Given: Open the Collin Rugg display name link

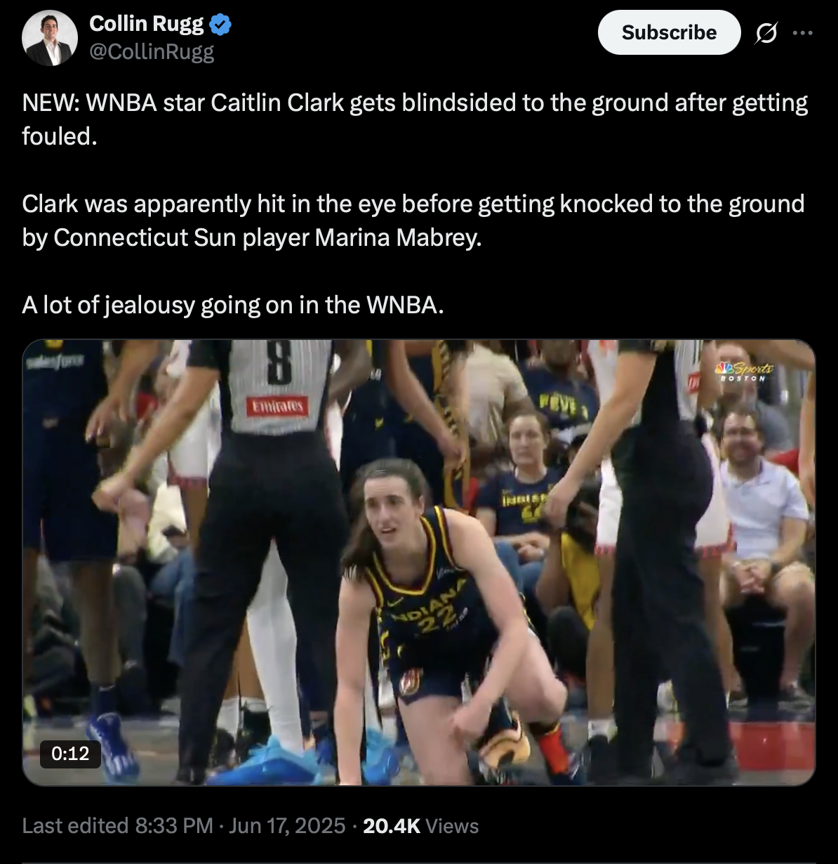Looking at the screenshot, I should pos(147,24).
